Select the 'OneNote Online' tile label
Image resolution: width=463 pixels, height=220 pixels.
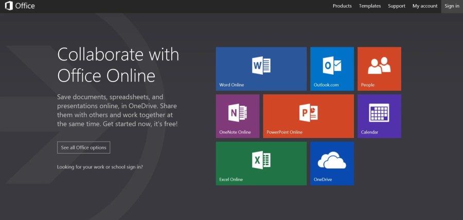pyautogui.click(x=235, y=132)
